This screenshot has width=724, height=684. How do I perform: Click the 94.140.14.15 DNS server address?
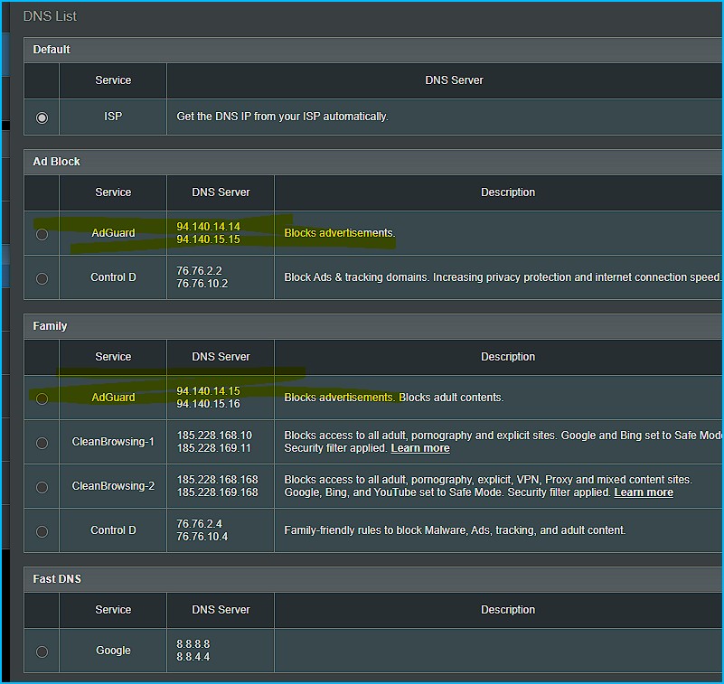tap(208, 391)
